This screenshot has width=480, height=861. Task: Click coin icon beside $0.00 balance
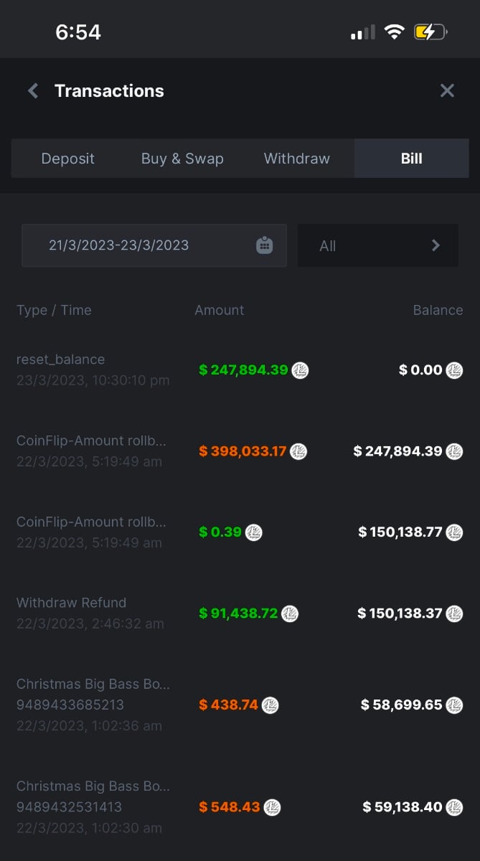[x=454, y=370]
